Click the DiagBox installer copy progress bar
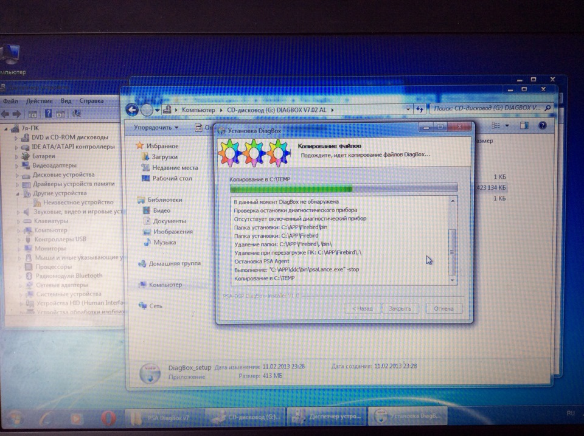Image resolution: width=584 pixels, height=436 pixels. tap(343, 189)
